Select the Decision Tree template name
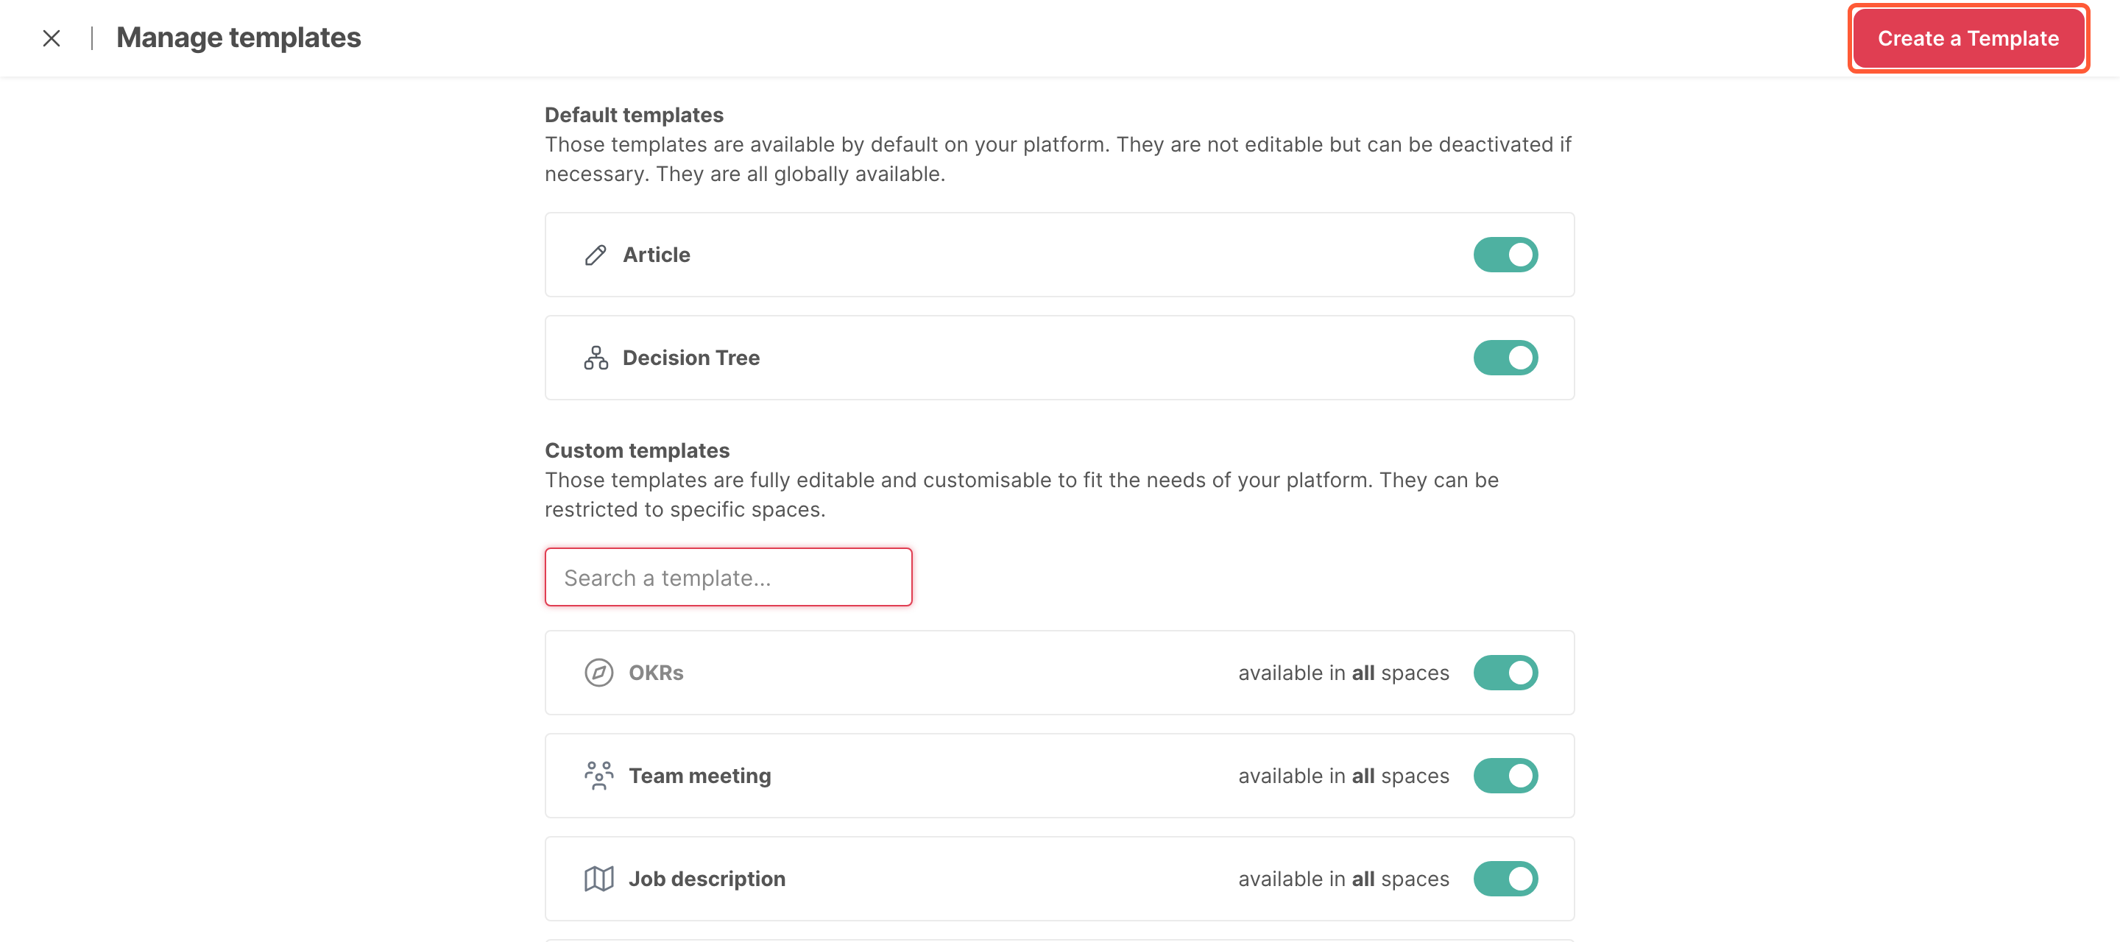The width and height of the screenshot is (2120, 942). point(690,358)
